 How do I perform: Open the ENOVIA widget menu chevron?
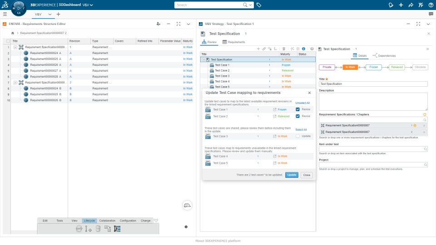pos(188,24)
